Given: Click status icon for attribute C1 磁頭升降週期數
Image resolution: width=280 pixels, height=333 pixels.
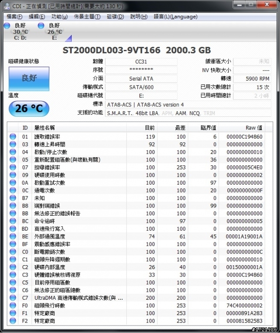Looking at the screenshot, I should [13, 259].
